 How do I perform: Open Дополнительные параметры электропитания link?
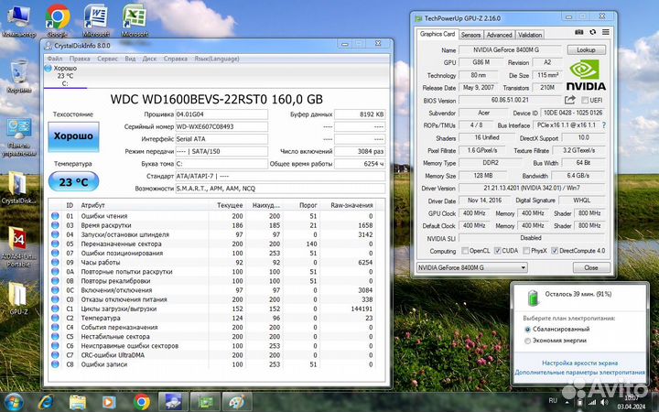point(579,373)
